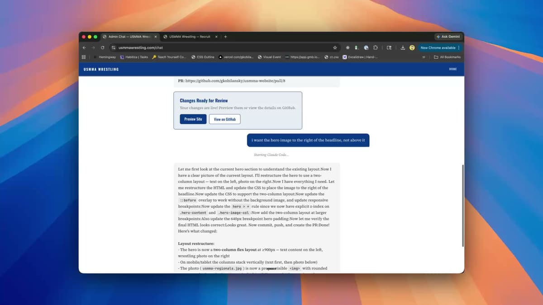
Task: Click the Preview Site button
Action: [193, 119]
